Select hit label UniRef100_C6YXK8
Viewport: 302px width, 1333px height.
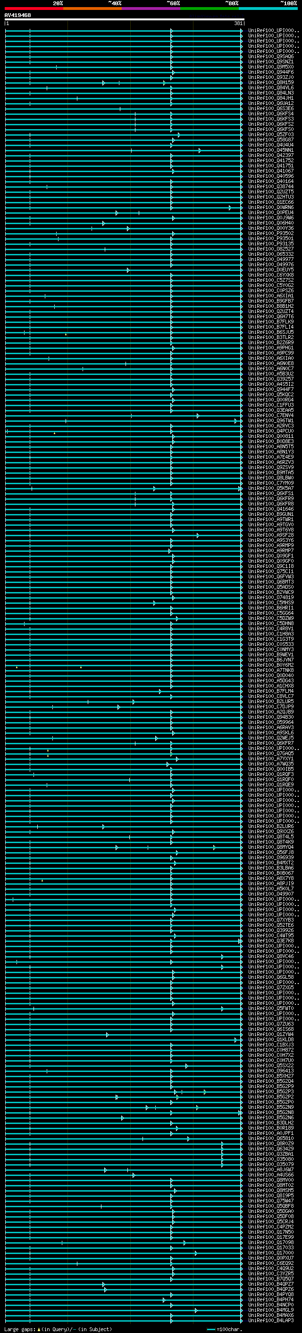click(x=270, y=275)
